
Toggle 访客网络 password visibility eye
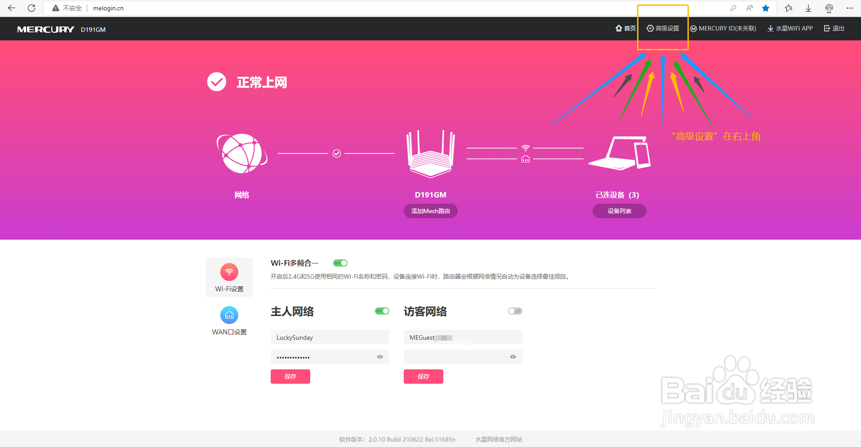point(513,357)
